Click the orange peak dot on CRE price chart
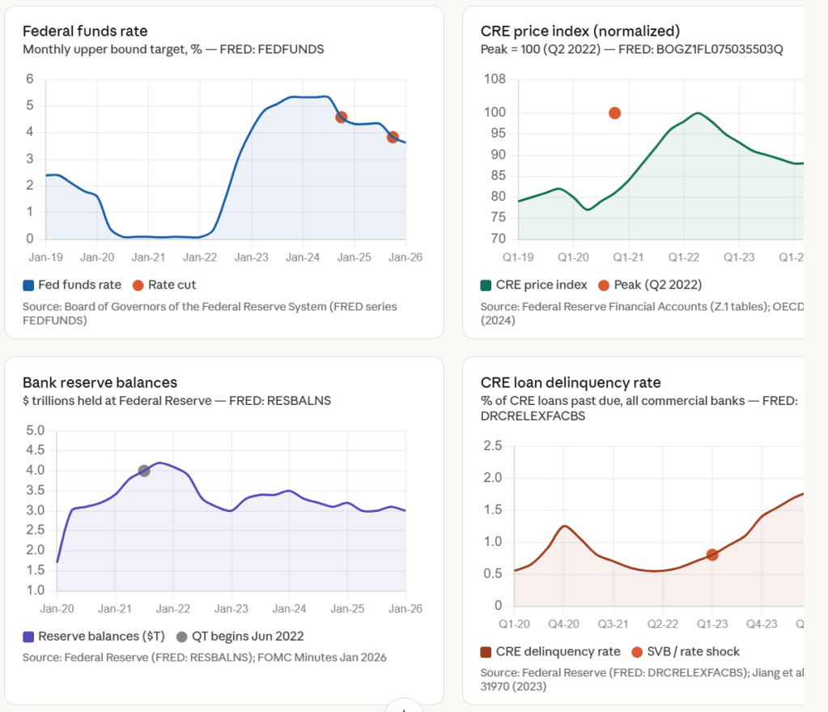This screenshot has height=712, width=828. pos(615,113)
